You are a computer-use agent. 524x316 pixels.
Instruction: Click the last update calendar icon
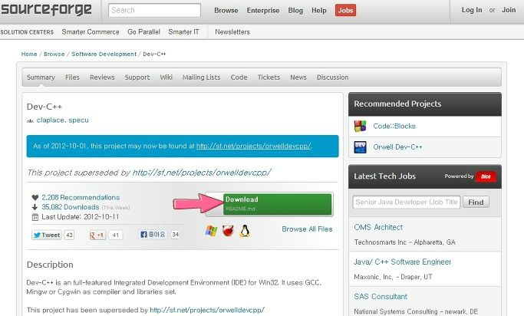click(x=35, y=217)
